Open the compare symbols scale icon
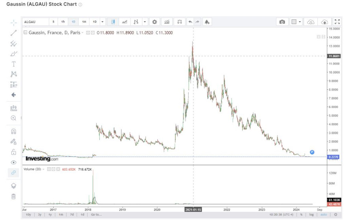This screenshot has height=222, width=347. [179, 22]
